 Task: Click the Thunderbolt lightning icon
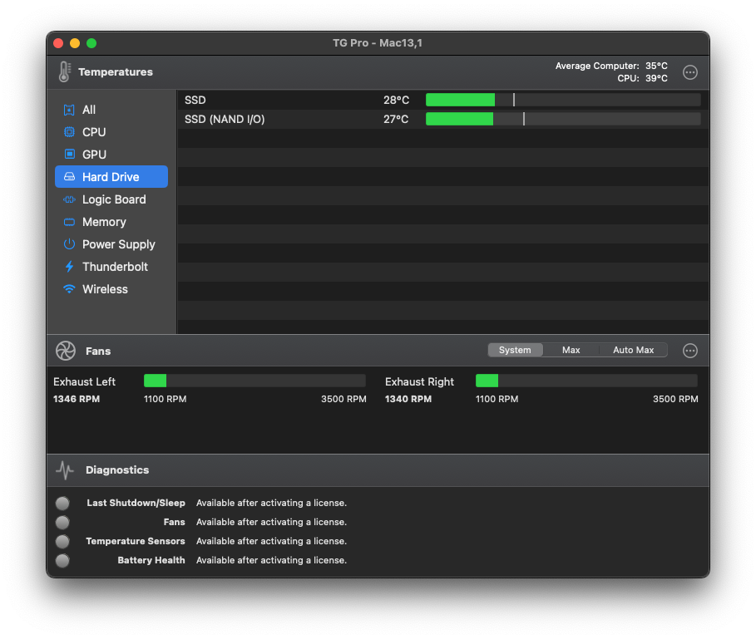pos(69,267)
